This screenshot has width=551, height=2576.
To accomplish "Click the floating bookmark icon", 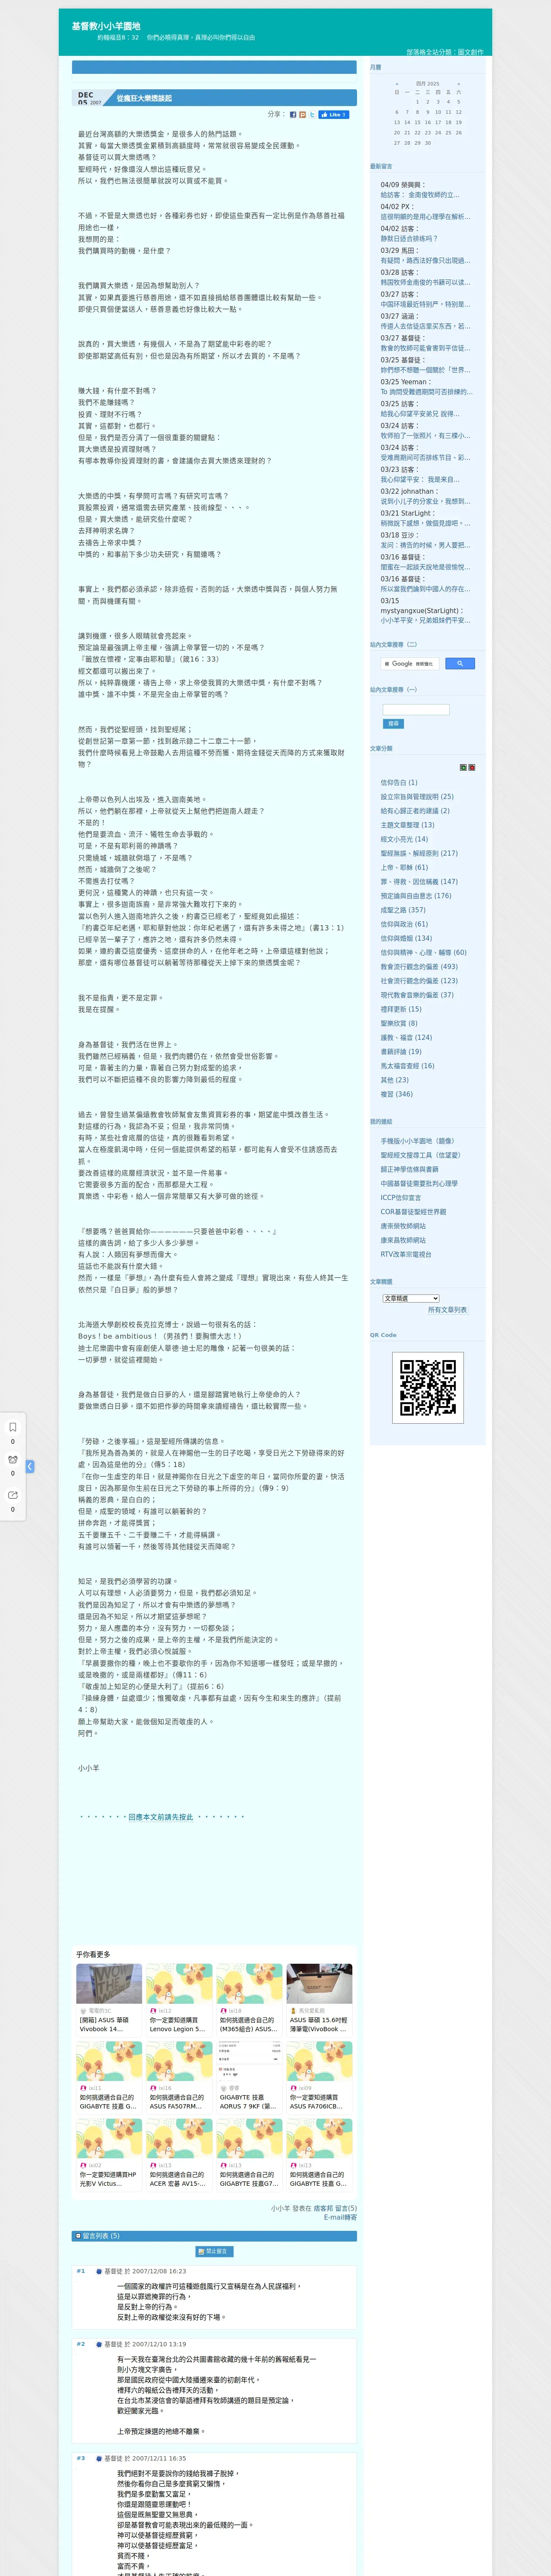I will (x=13, y=1427).
